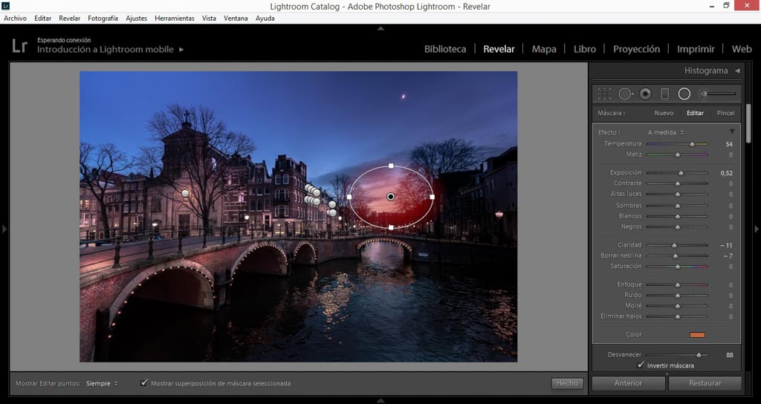Open the Fotografía menu
761x404 pixels.
click(103, 18)
